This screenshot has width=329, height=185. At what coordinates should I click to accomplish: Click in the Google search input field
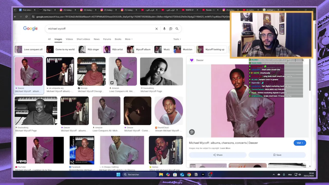pos(100,29)
